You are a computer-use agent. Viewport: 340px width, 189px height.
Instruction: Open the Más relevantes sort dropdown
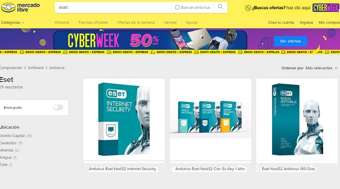coord(322,68)
